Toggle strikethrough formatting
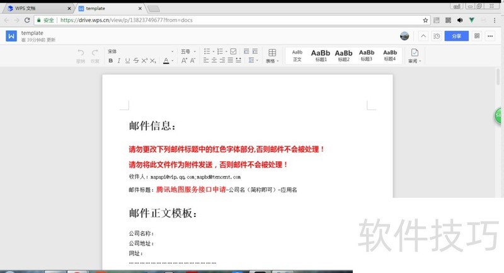Viewport: 504px width, 273px height. click(x=136, y=61)
